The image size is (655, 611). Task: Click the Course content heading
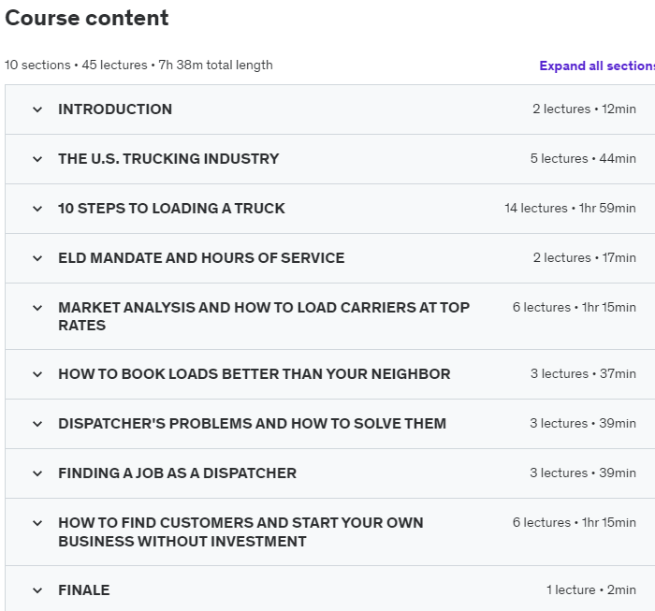[x=86, y=18]
